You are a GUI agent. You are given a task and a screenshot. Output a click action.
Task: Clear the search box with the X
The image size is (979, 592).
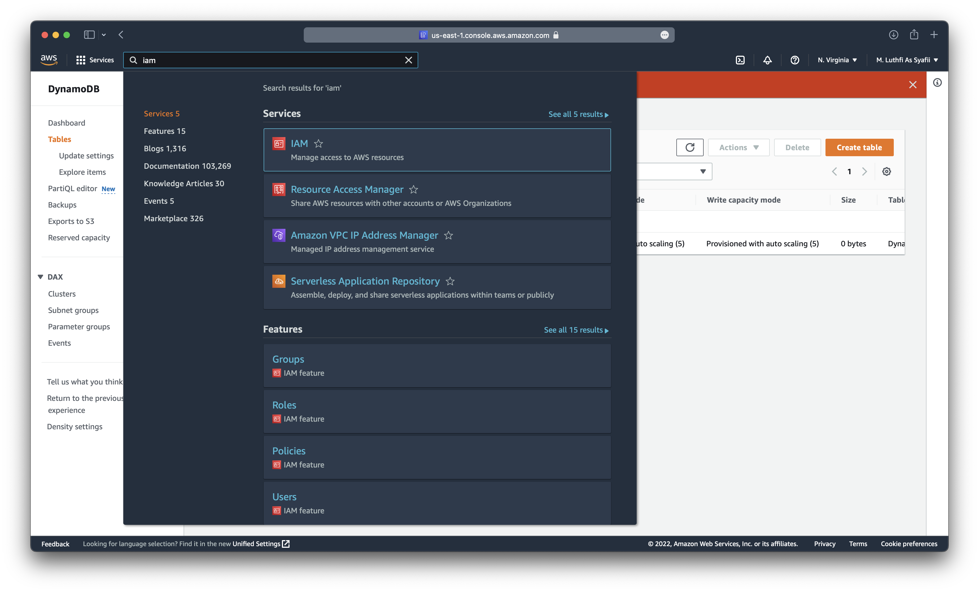click(408, 60)
